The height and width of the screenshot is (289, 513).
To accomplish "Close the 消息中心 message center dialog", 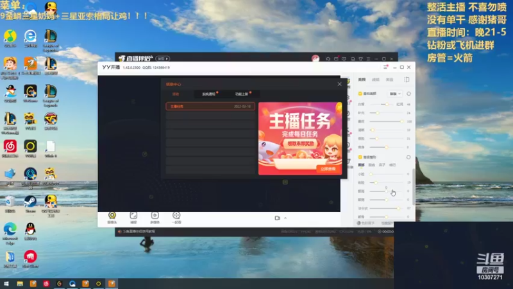I will point(340,84).
